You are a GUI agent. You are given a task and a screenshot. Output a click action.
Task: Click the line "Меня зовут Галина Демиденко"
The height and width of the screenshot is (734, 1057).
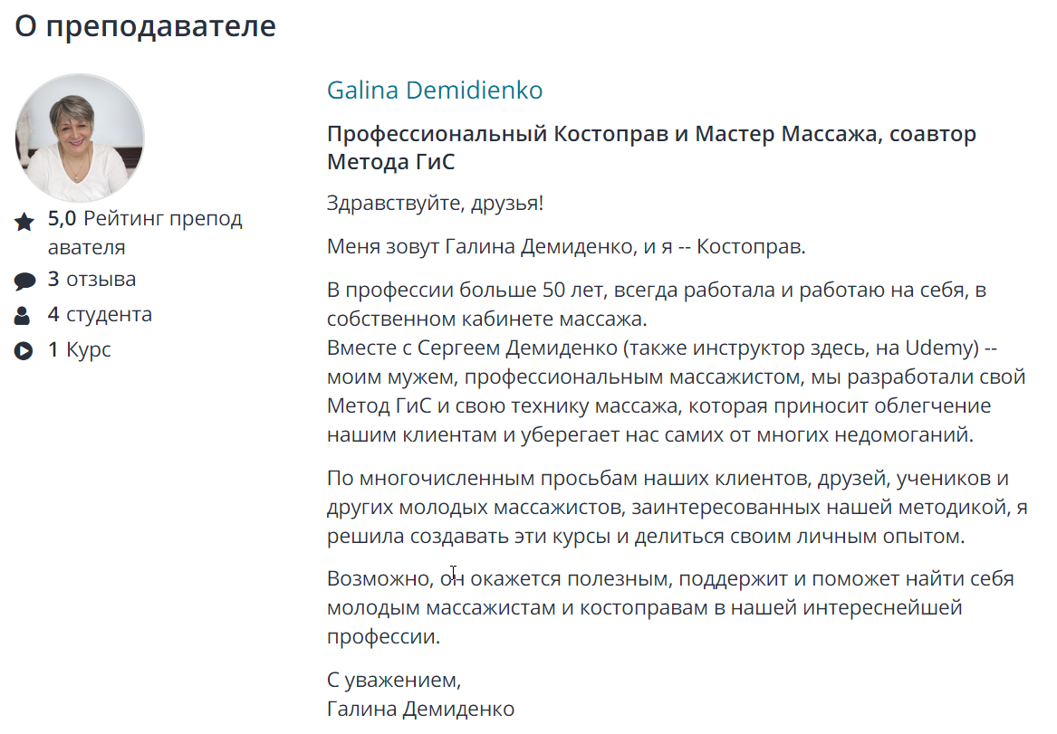(564, 246)
